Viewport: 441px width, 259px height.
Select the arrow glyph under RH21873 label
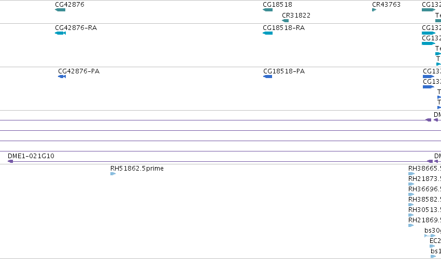pos(411,184)
